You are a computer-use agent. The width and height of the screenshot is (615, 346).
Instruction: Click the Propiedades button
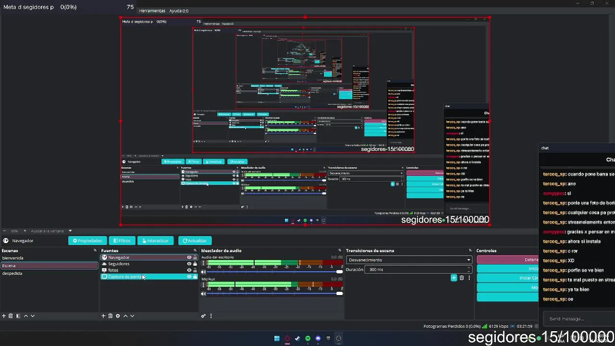(87, 241)
